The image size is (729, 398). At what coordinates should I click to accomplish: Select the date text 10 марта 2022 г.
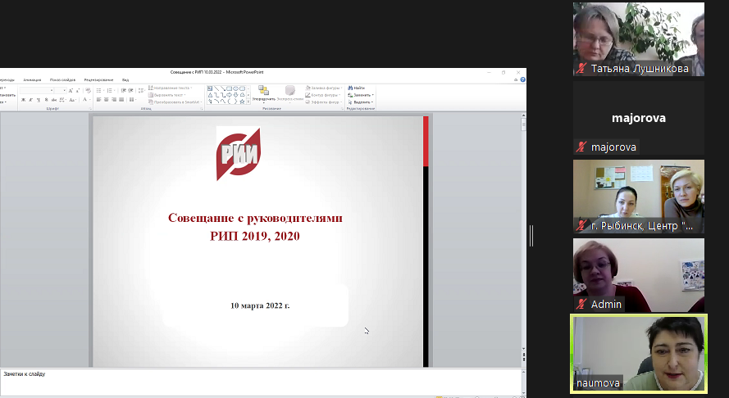260,305
